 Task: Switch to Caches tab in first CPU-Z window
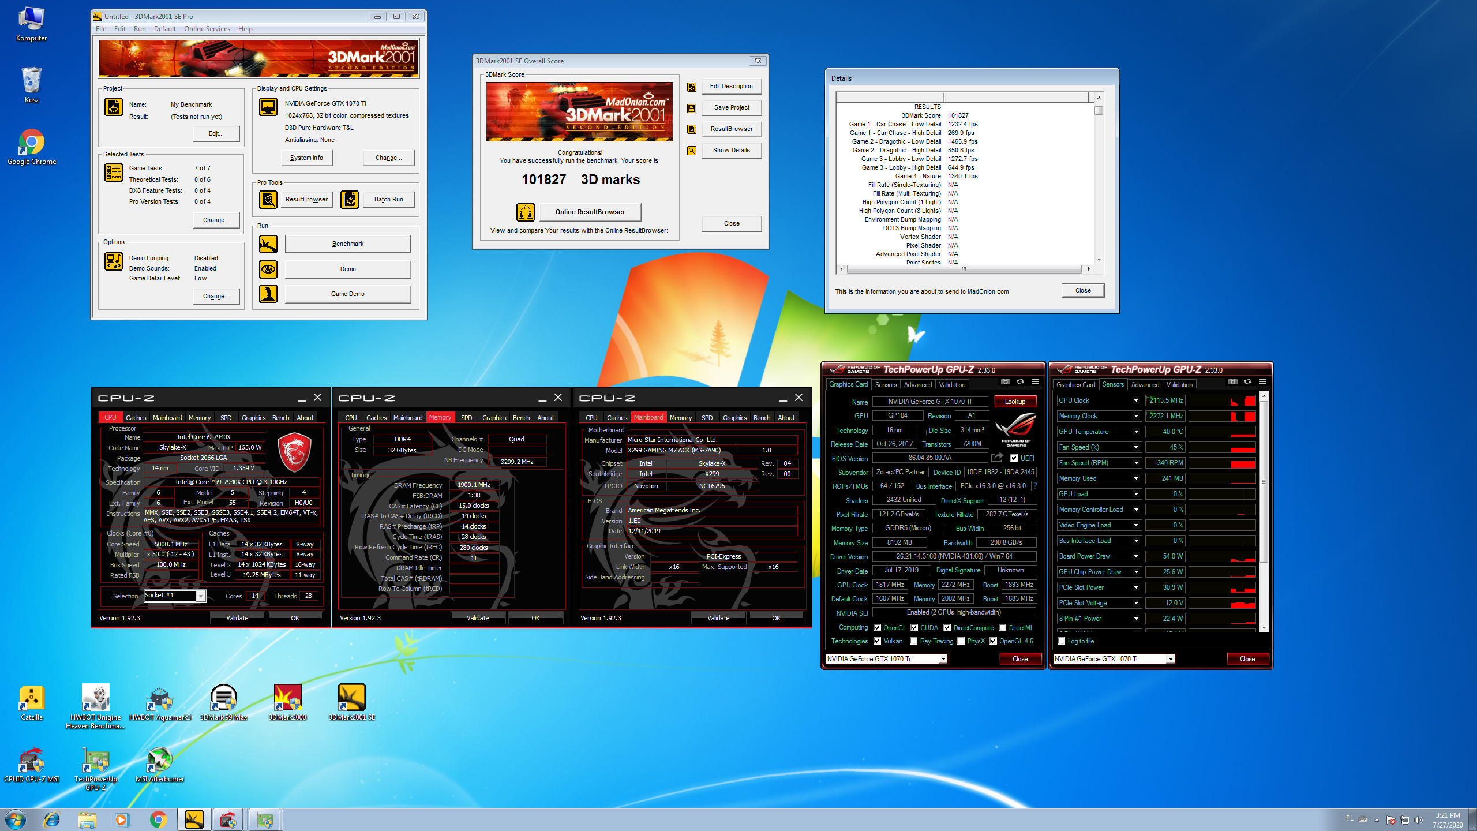coord(136,418)
